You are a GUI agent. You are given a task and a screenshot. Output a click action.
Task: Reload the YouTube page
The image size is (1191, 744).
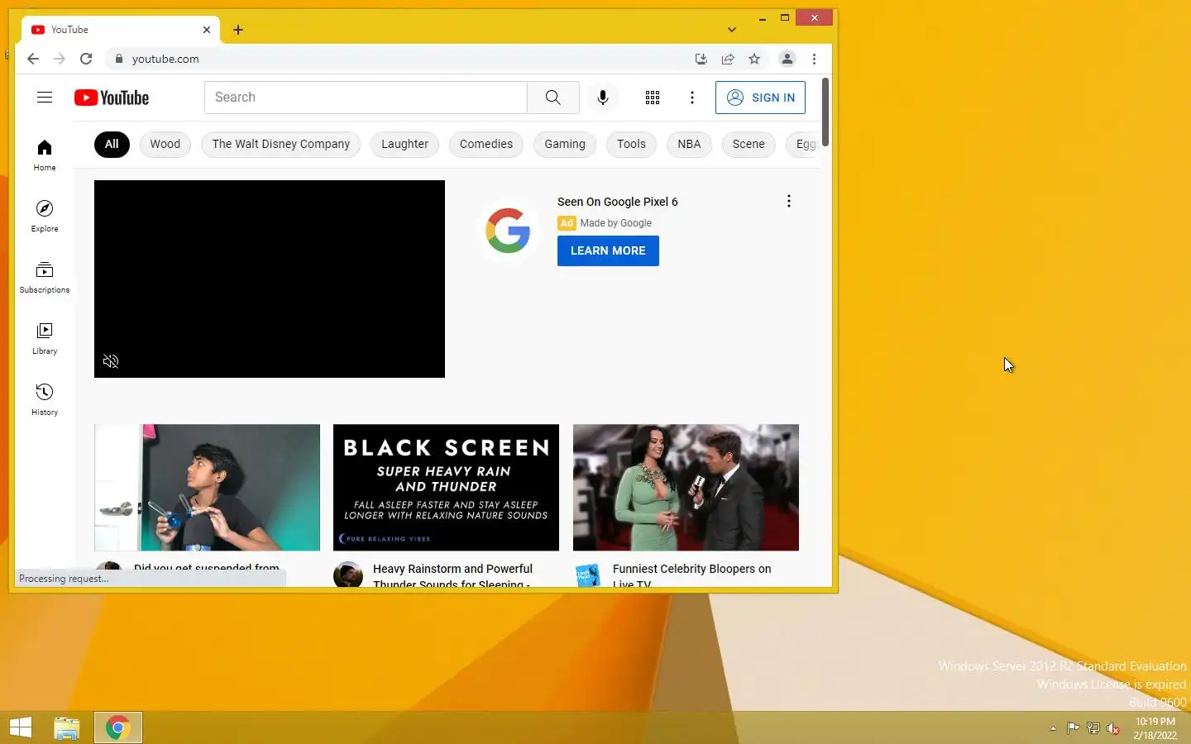86,59
